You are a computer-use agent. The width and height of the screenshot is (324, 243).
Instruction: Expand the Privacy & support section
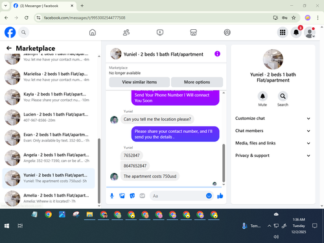[273, 156]
